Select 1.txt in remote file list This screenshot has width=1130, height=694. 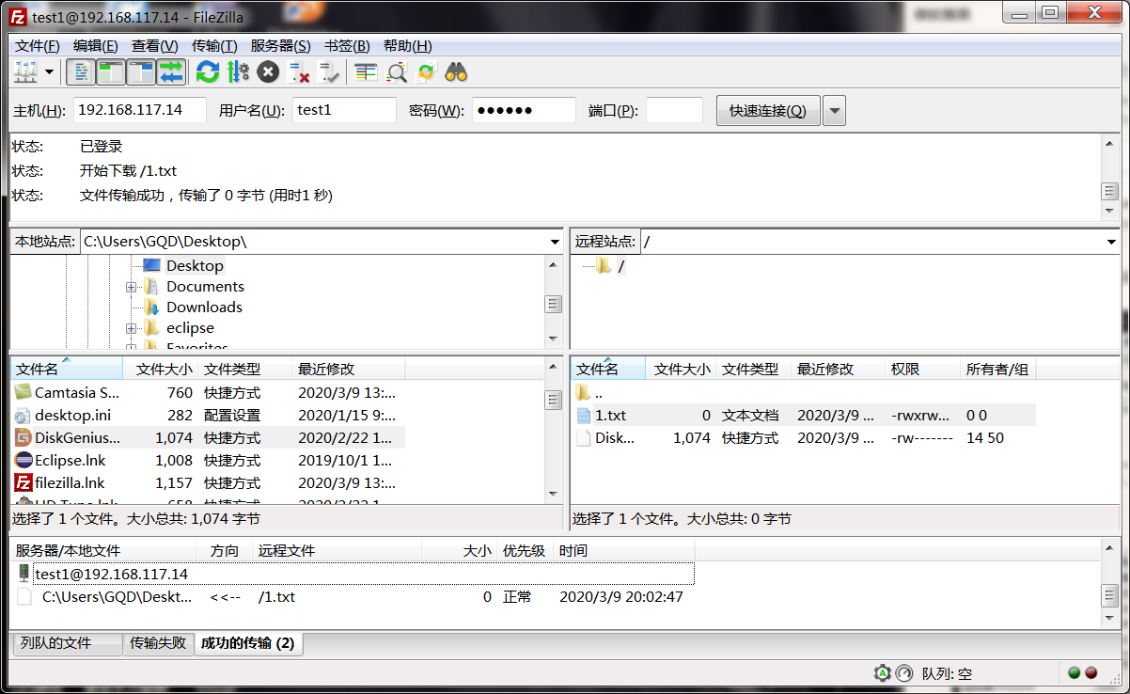click(x=804, y=416)
